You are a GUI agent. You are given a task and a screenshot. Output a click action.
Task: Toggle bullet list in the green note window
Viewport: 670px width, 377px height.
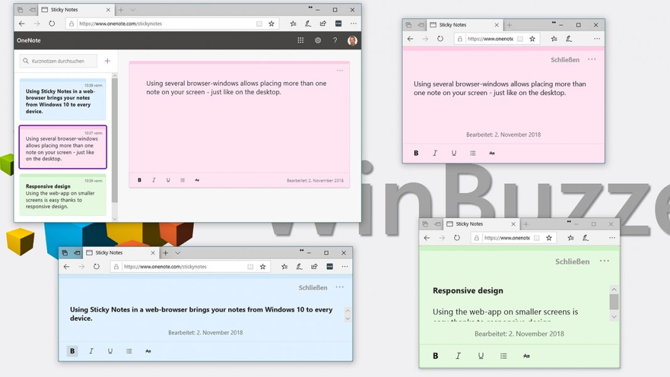click(504, 356)
